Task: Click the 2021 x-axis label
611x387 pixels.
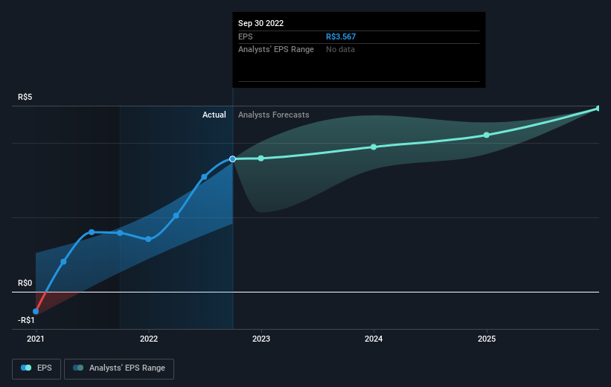Action: point(36,339)
